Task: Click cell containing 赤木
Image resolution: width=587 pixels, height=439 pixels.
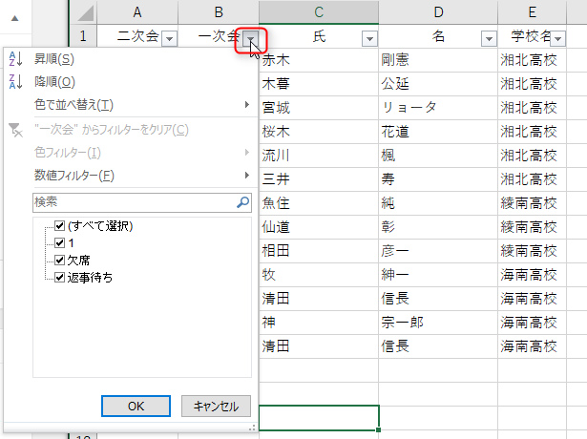Action: point(319,60)
